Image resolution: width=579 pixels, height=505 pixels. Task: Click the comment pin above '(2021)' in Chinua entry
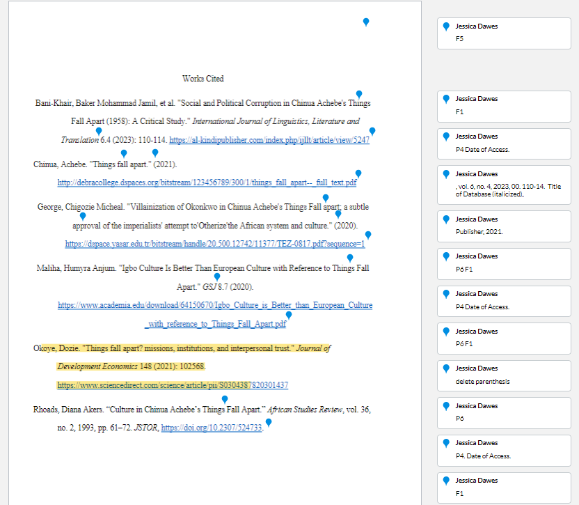155,153
